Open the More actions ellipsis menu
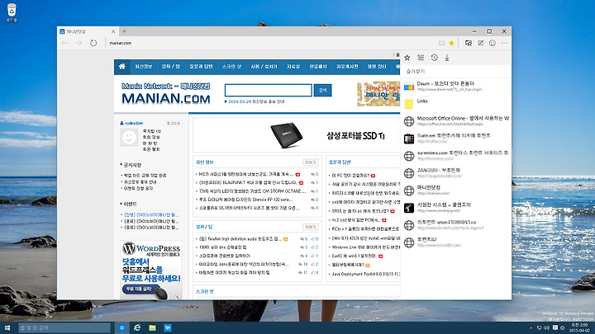The height and width of the screenshot is (334, 595). pos(504,43)
